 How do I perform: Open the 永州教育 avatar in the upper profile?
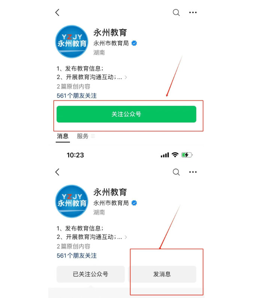click(x=72, y=42)
